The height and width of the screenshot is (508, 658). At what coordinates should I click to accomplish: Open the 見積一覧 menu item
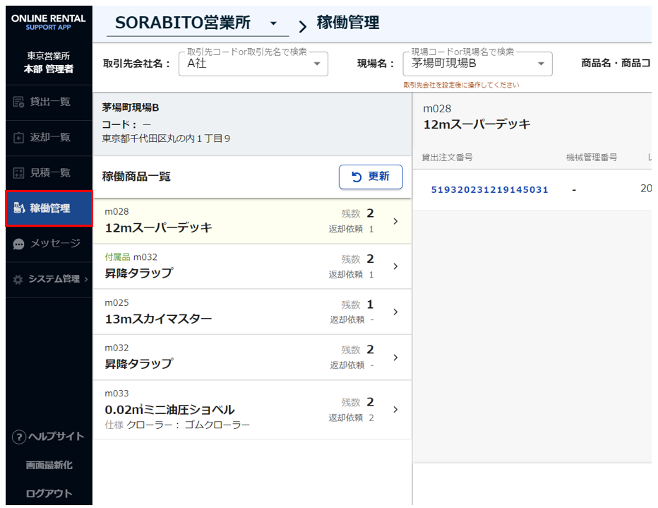click(x=49, y=173)
